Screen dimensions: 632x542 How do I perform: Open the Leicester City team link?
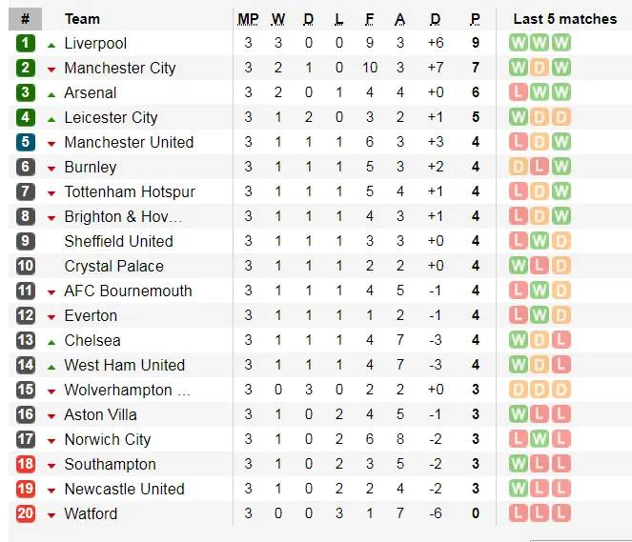[111, 117]
